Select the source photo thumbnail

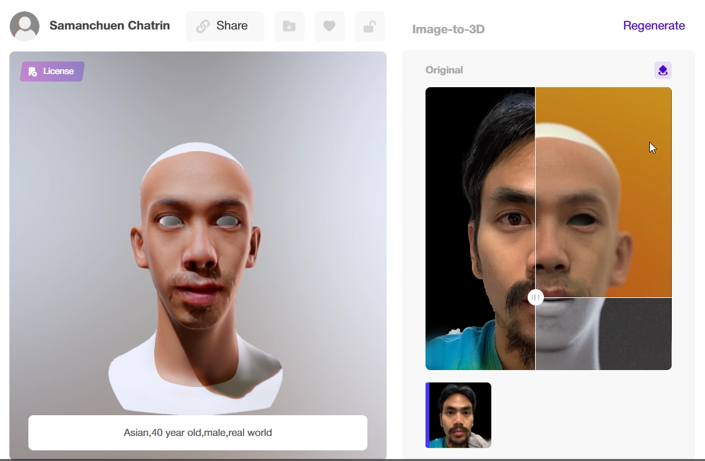458,415
